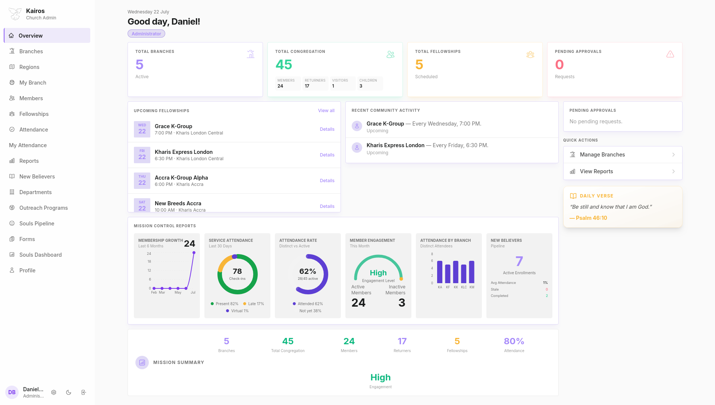
Task: Click the Total Branches card building icon
Action: (x=251, y=54)
